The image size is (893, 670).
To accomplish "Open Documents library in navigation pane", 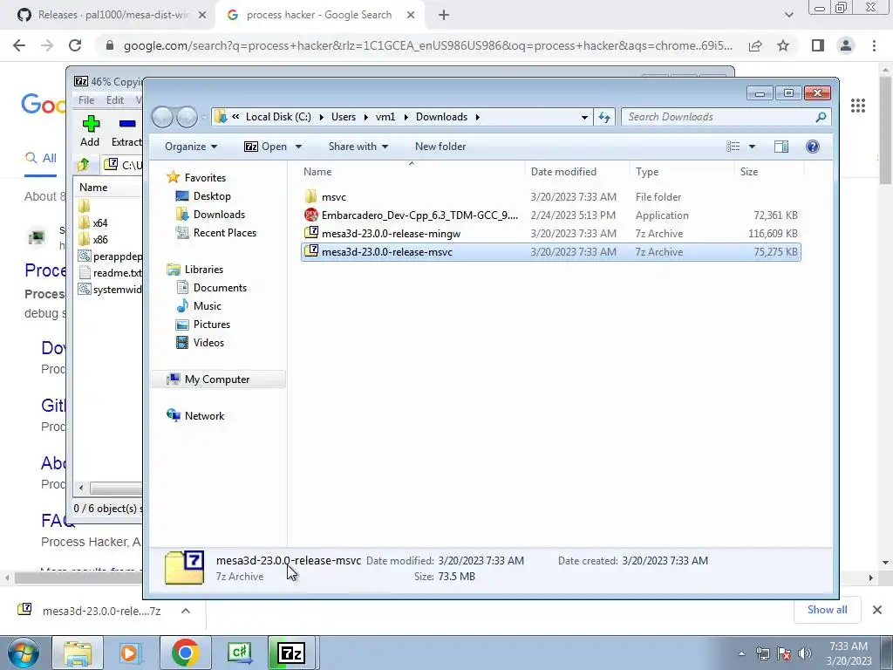I will [x=220, y=288].
